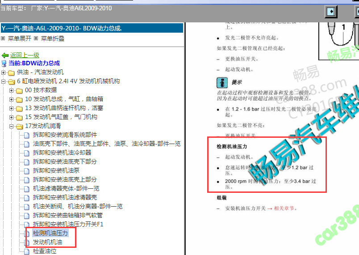
Task: Open 机油滤清器壳体-部件一览 page
Action: [x=66, y=188]
